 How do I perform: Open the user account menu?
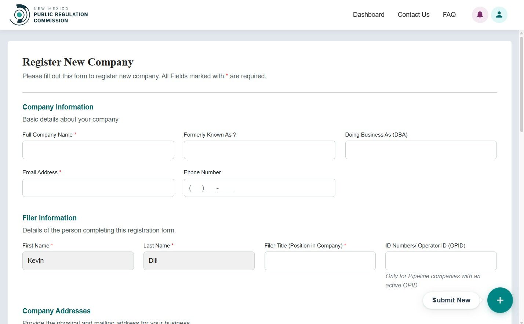tap(499, 15)
